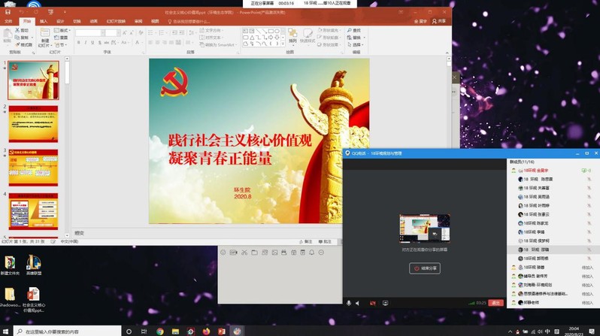Viewport: 600px width, 336px height.
Task: Open the 文件 menu in PowerPoint
Action: coord(9,21)
